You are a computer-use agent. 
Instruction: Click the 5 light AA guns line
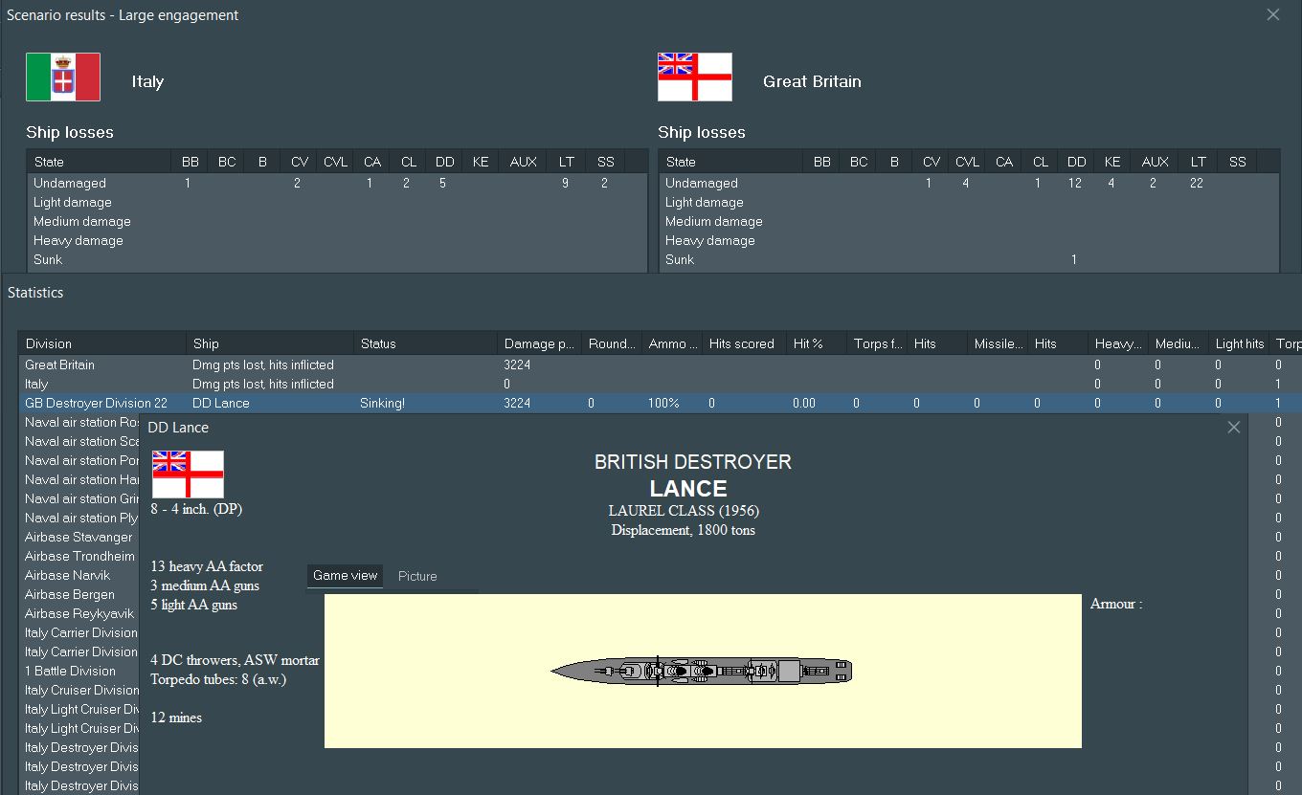194,605
